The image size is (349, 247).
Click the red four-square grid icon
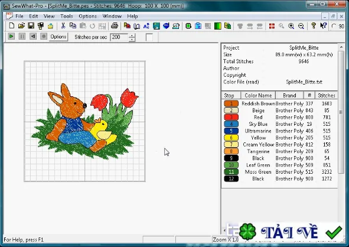(272, 26)
